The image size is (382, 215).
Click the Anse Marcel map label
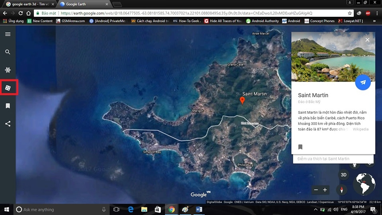[261, 33]
